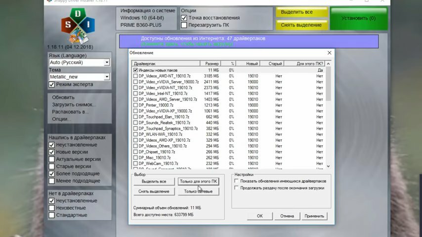Click yellow Снять выделение button

pos(302,25)
